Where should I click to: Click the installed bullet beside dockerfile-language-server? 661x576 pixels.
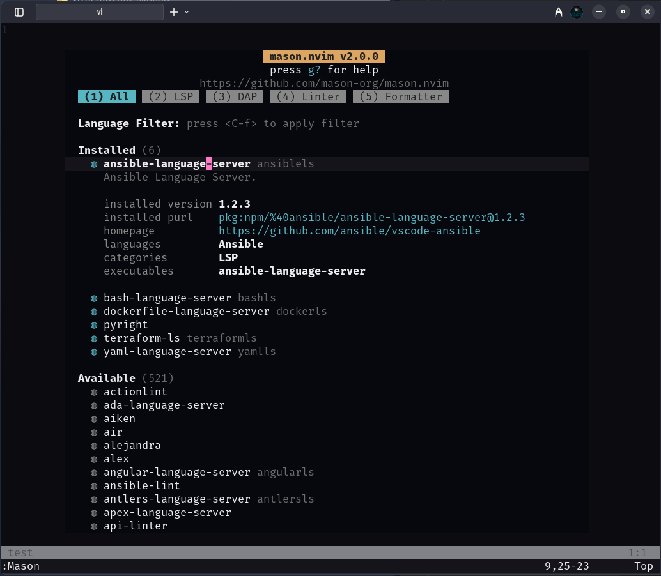[94, 312]
